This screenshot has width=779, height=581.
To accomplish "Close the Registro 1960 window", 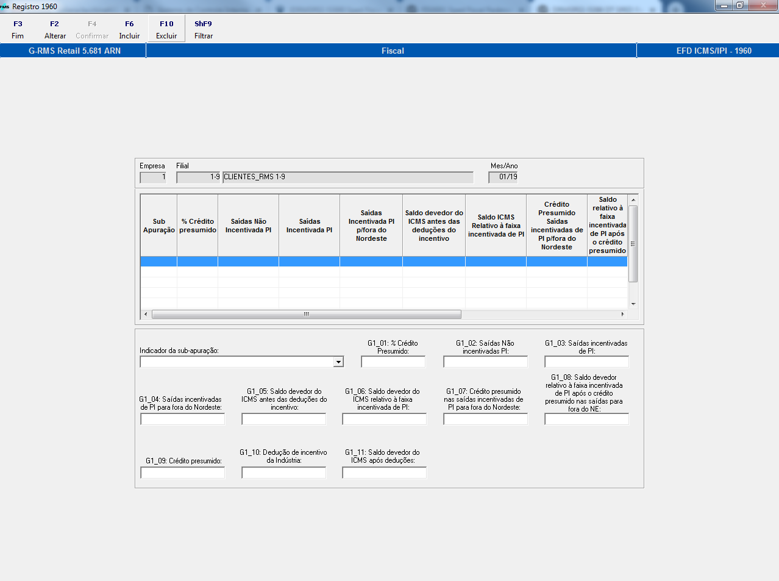I will [x=763, y=5].
